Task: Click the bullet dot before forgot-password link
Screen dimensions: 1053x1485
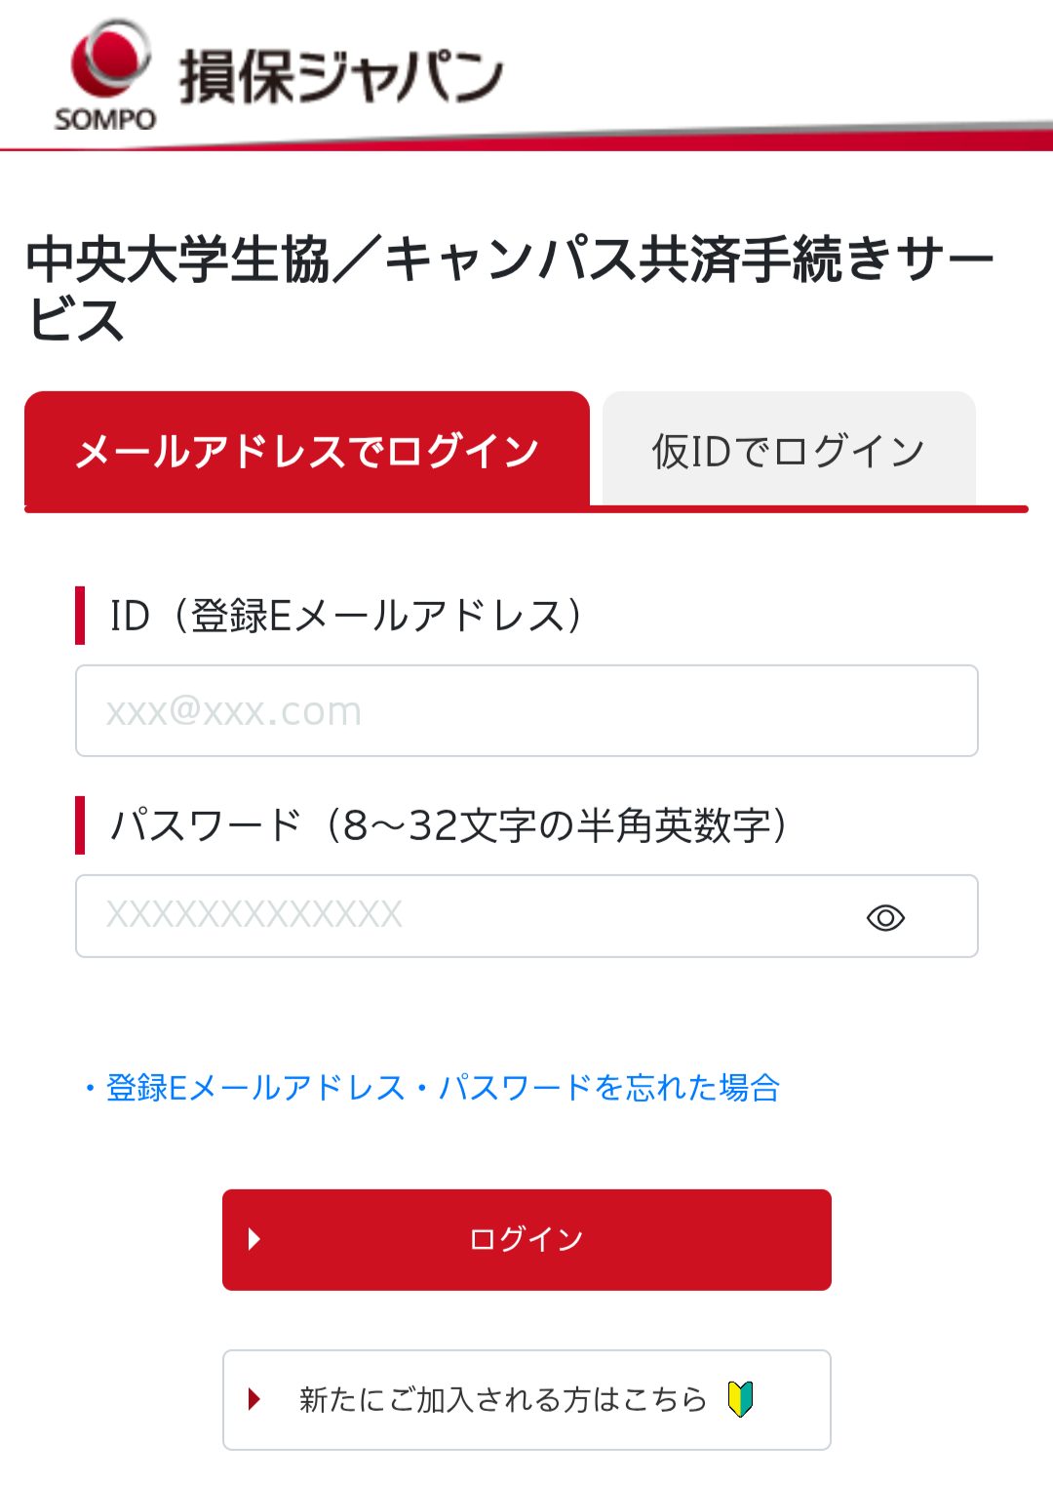Action: click(x=90, y=1088)
